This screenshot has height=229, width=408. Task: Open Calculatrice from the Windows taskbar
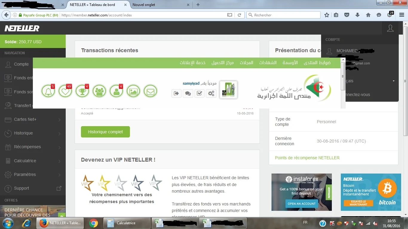coord(127,223)
